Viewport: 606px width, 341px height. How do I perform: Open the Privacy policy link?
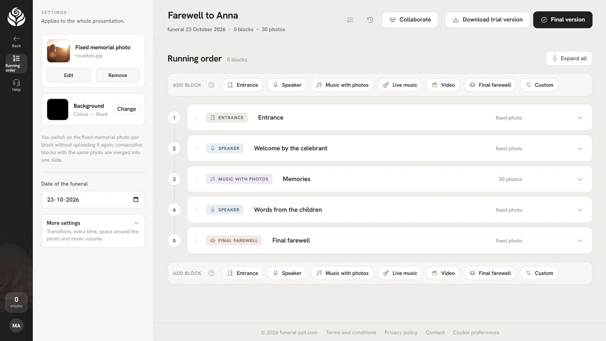click(401, 333)
